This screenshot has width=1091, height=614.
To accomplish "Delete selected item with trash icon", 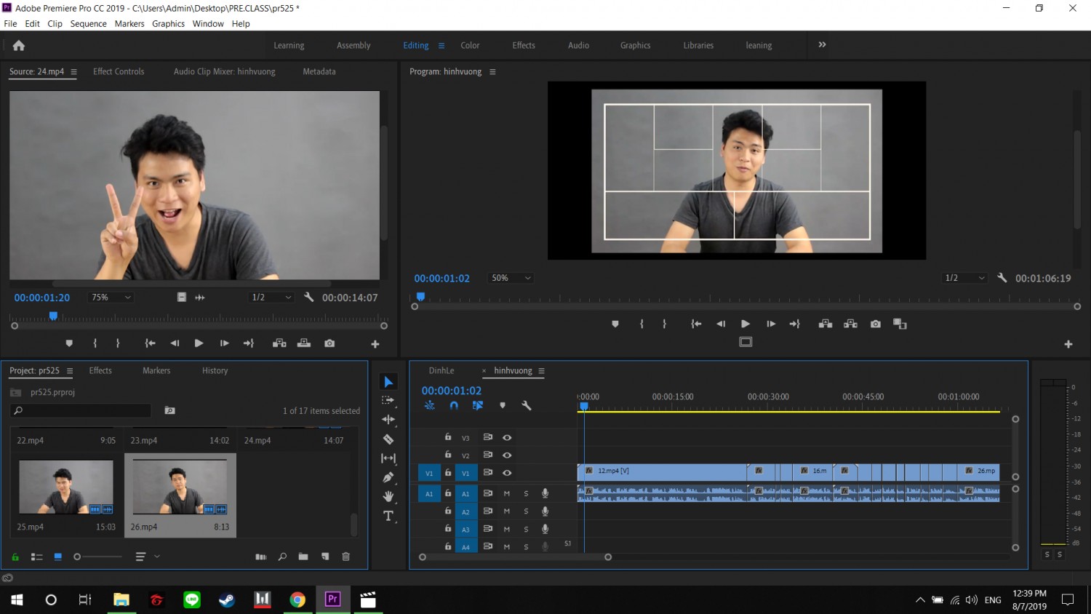I will pos(346,557).
